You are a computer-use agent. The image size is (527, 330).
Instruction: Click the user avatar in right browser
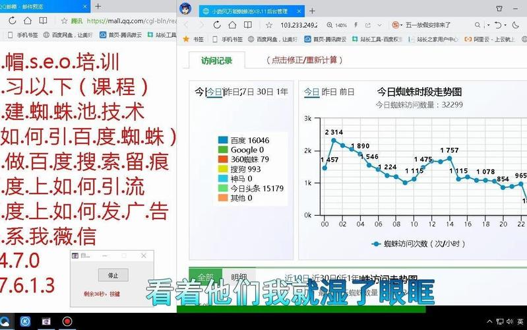coord(185,9)
